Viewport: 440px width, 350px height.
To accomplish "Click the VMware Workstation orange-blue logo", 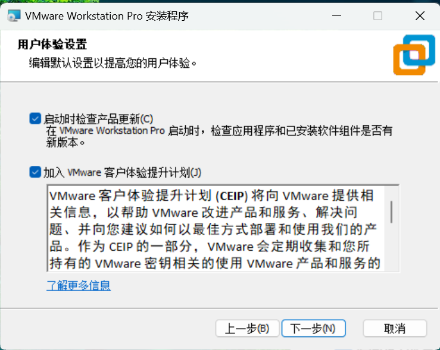I will [x=414, y=55].
